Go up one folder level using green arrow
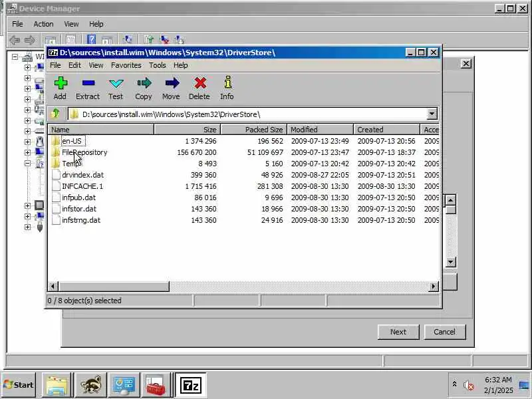The height and width of the screenshot is (399, 532). [x=56, y=114]
